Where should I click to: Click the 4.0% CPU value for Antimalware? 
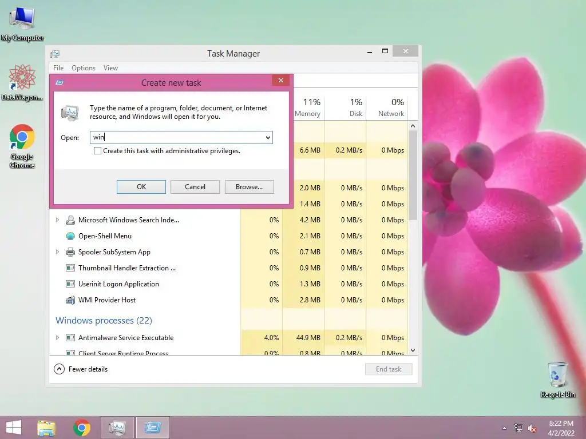point(271,338)
